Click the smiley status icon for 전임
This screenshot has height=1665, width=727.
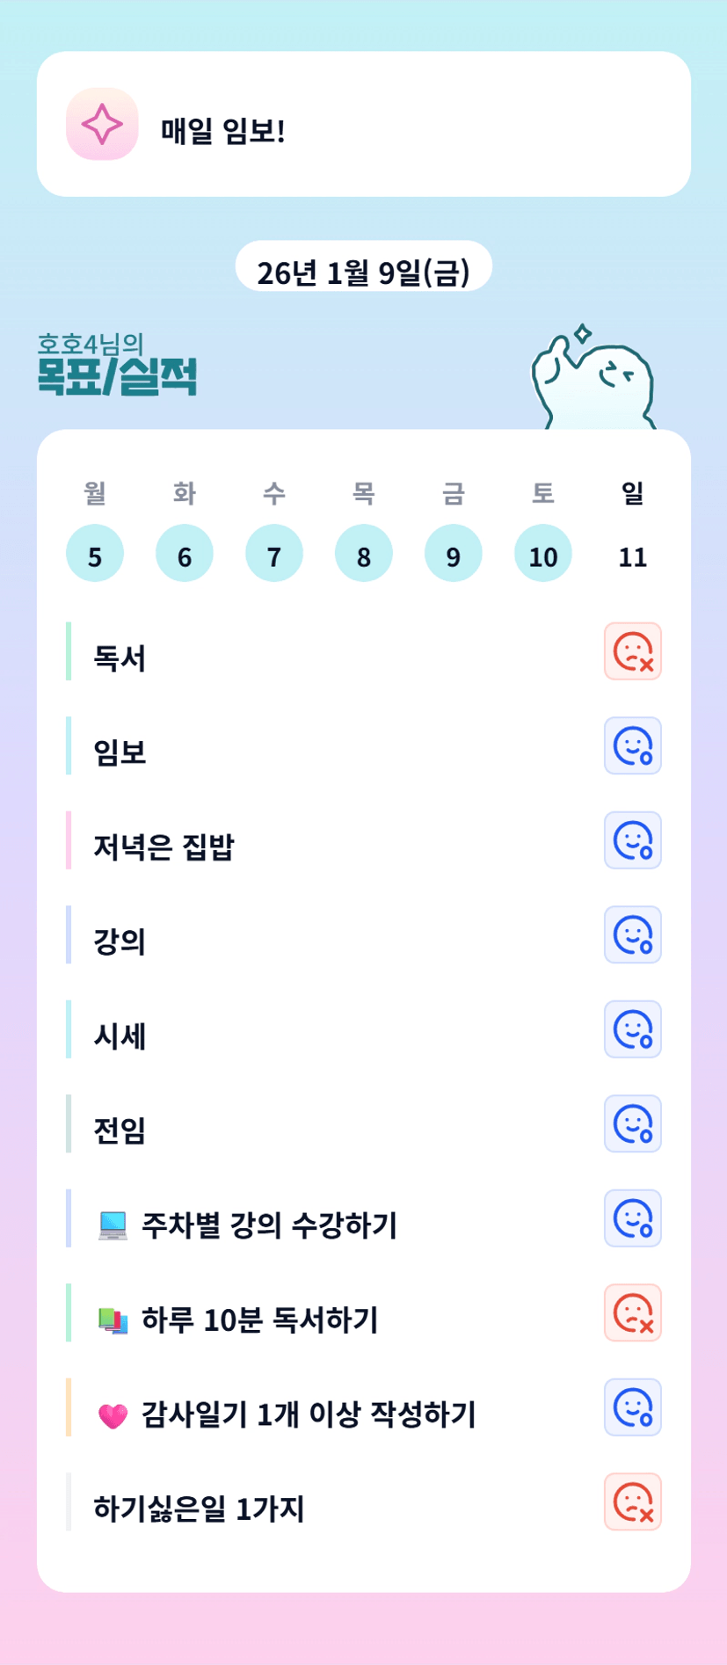632,1124
